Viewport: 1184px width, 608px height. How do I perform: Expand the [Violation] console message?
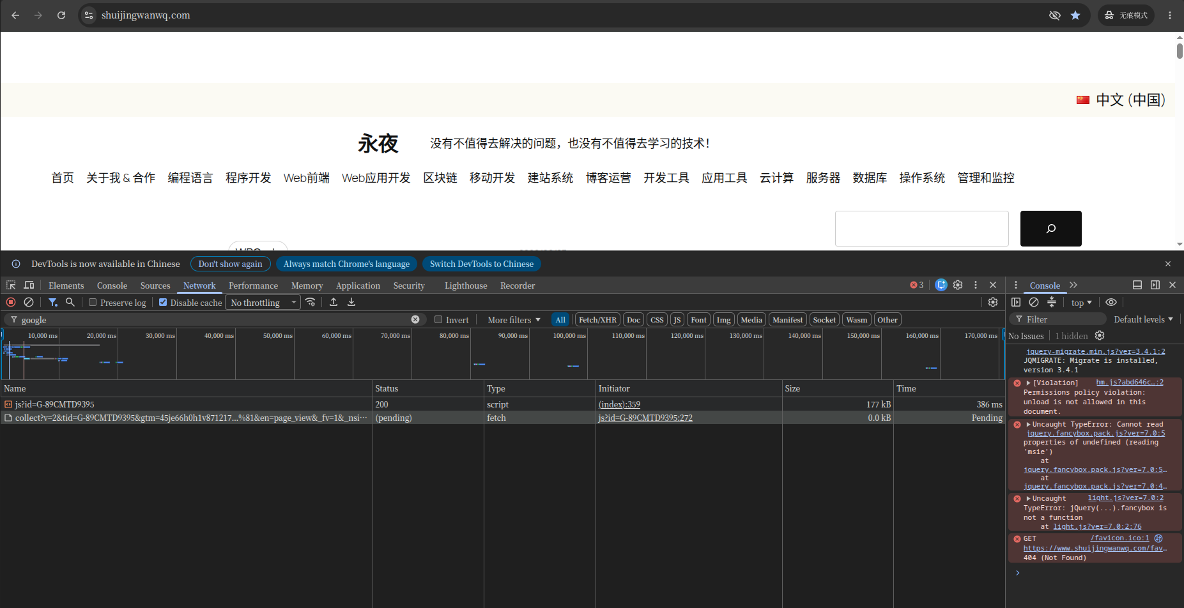(x=1028, y=383)
